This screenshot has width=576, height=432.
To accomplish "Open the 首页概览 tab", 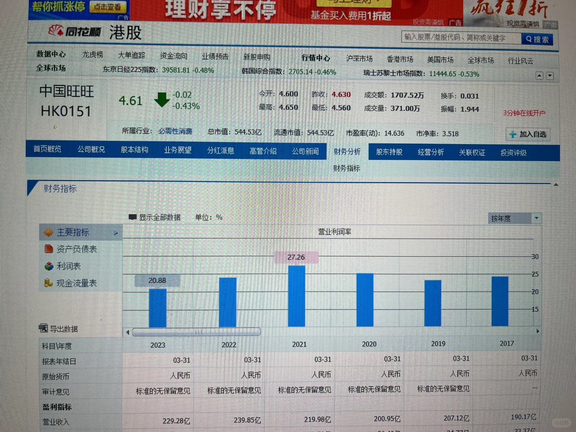I will (x=47, y=149).
